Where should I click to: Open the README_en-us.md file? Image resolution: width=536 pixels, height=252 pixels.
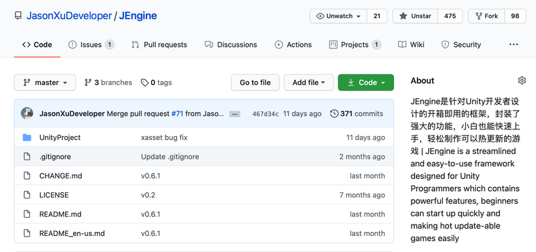coord(72,233)
